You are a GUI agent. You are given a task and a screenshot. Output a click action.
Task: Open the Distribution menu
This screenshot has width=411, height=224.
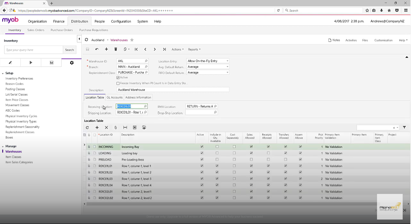79,21
